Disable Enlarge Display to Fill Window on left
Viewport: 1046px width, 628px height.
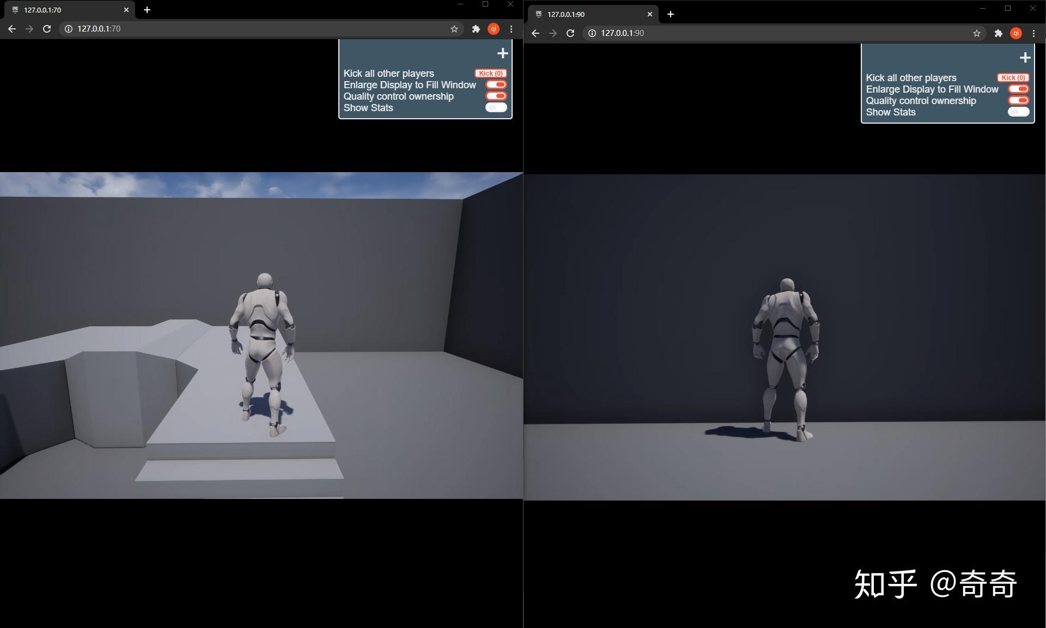(x=496, y=84)
